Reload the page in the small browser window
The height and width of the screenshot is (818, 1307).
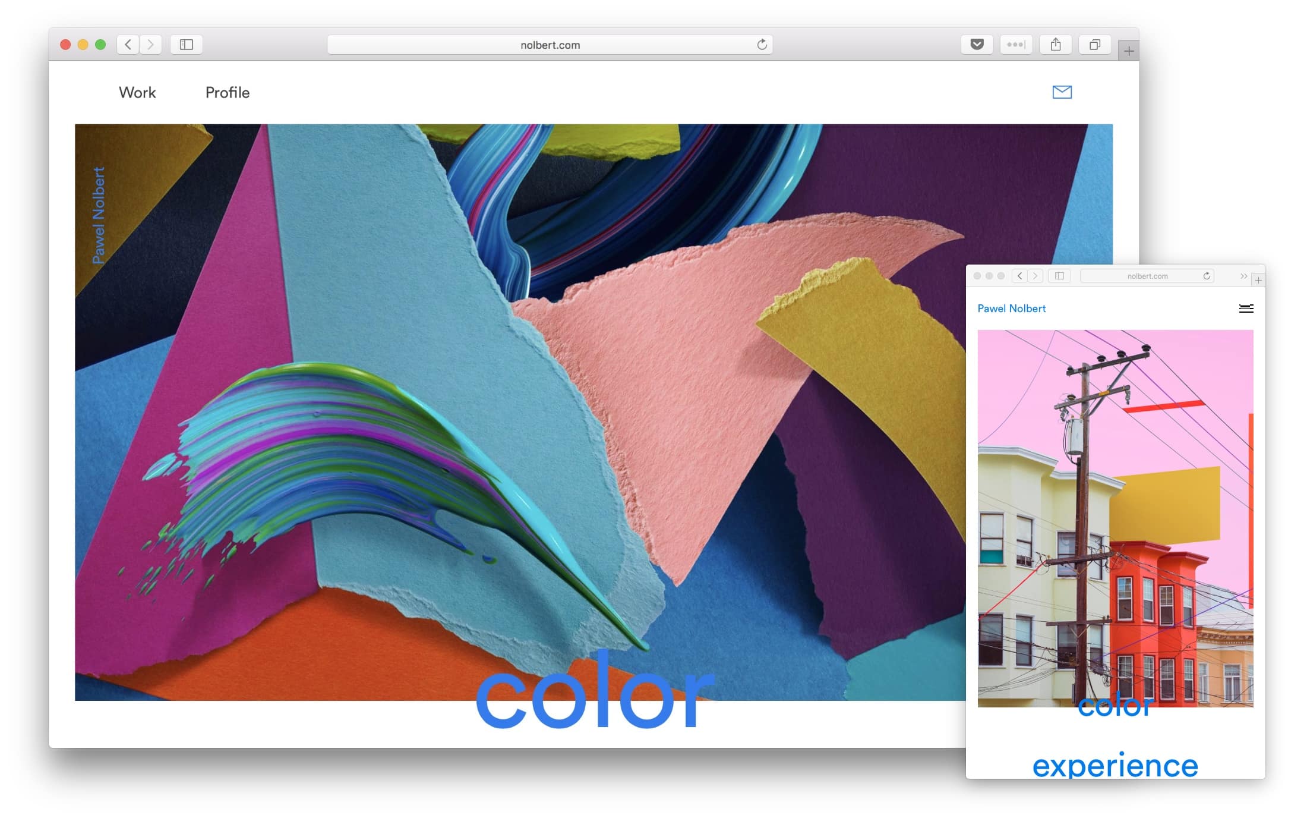[1207, 275]
